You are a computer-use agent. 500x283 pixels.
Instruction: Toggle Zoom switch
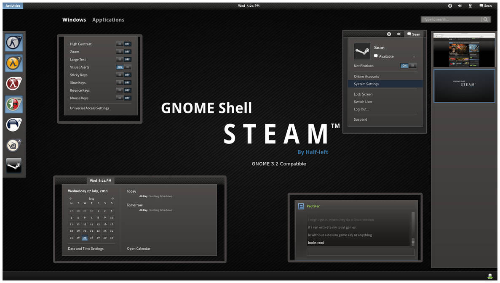[x=124, y=52]
